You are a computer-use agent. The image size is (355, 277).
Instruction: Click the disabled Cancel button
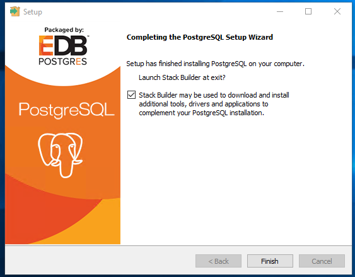click(322, 261)
